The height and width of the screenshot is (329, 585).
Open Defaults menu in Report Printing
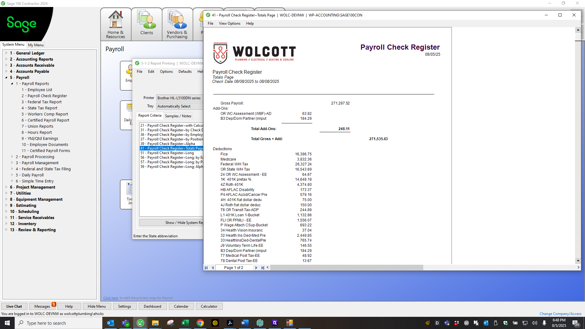[185, 72]
